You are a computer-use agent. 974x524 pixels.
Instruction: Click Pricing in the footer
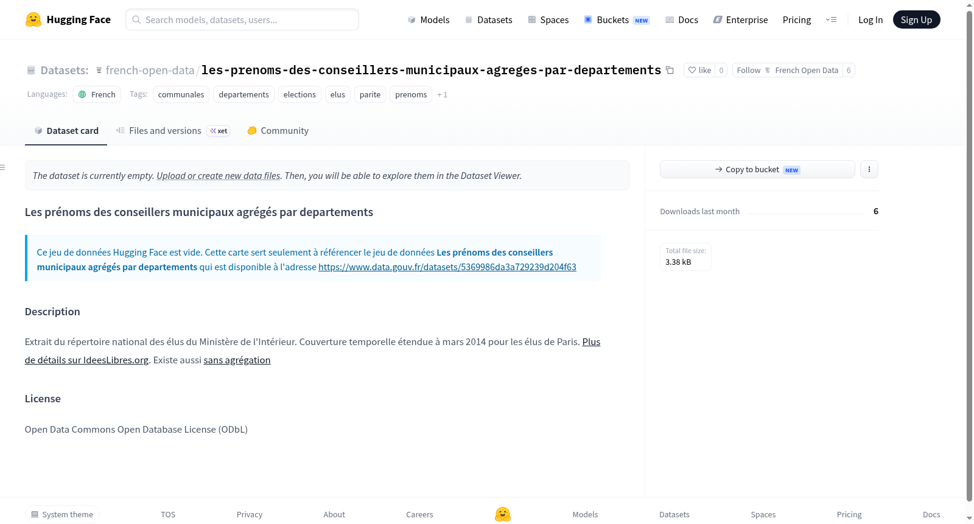(849, 514)
